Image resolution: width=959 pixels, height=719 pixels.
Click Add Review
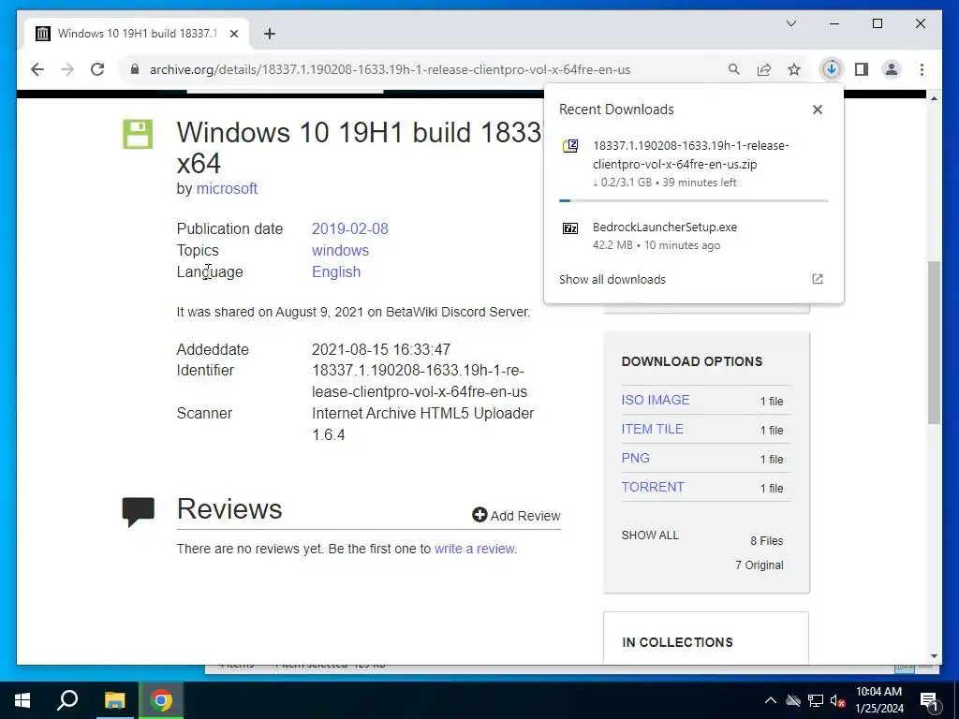click(x=516, y=516)
